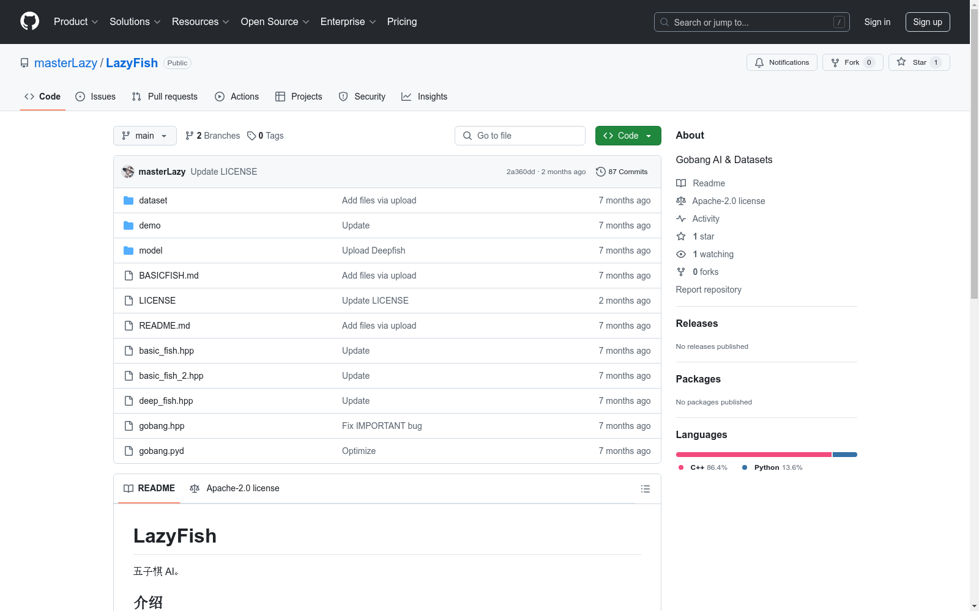
Task: Click the GitHub logo icon
Action: (29, 21)
